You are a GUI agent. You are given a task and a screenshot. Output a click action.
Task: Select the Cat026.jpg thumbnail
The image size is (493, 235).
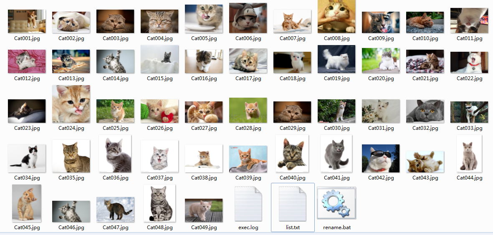(159, 111)
